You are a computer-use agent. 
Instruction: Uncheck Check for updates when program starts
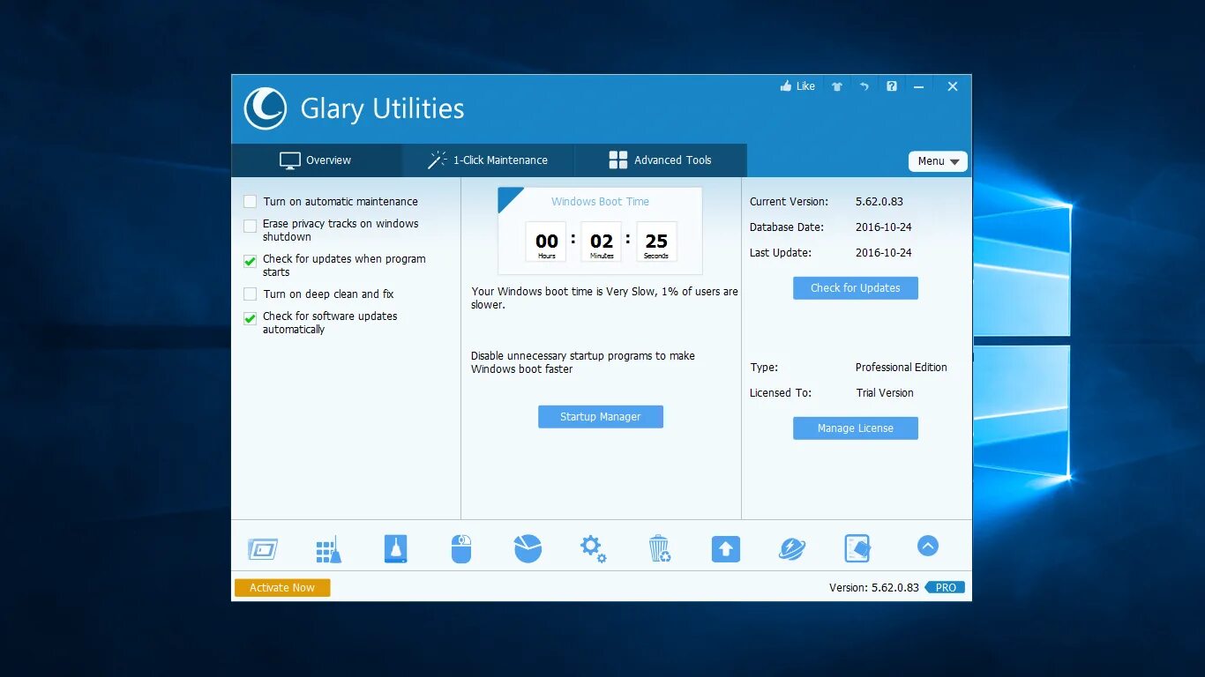tap(251, 261)
